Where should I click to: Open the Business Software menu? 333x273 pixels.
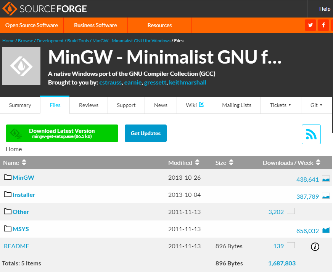[96, 25]
